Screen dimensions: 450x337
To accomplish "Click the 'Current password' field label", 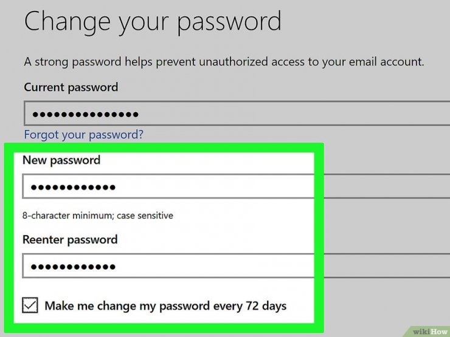I will point(71,87).
